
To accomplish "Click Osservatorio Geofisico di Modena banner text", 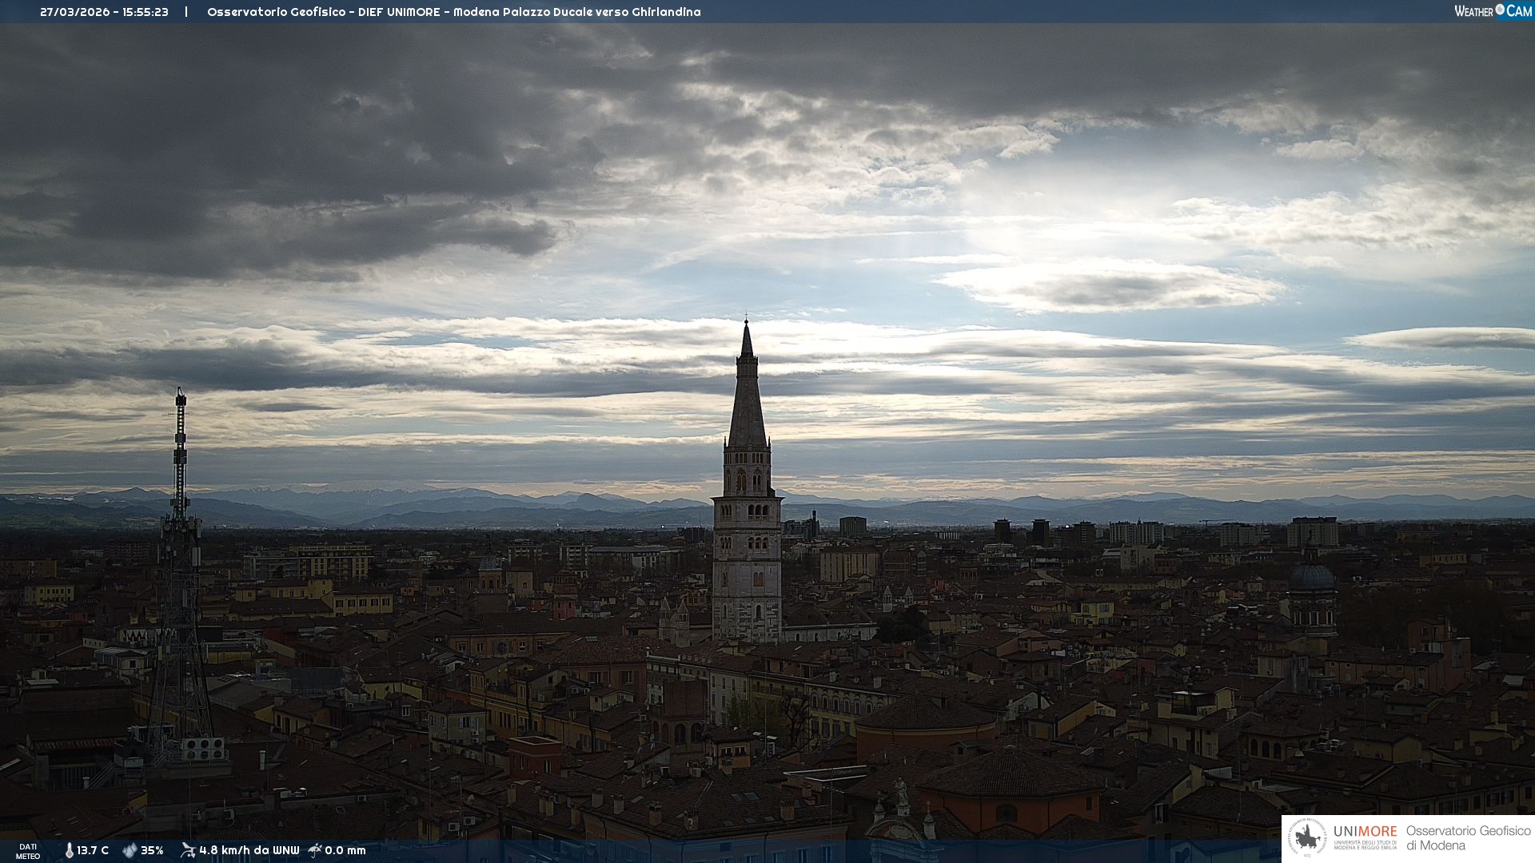I will (x=1468, y=838).
